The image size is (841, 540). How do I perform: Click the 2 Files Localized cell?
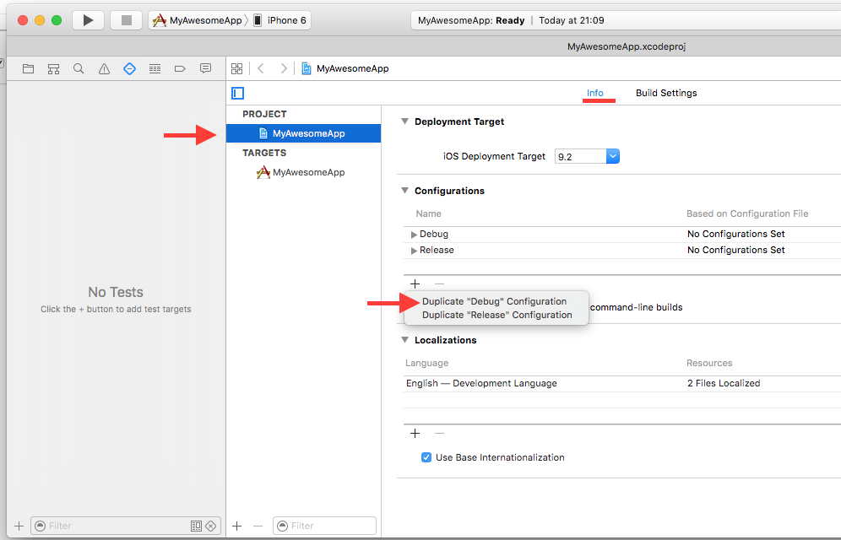coord(724,384)
